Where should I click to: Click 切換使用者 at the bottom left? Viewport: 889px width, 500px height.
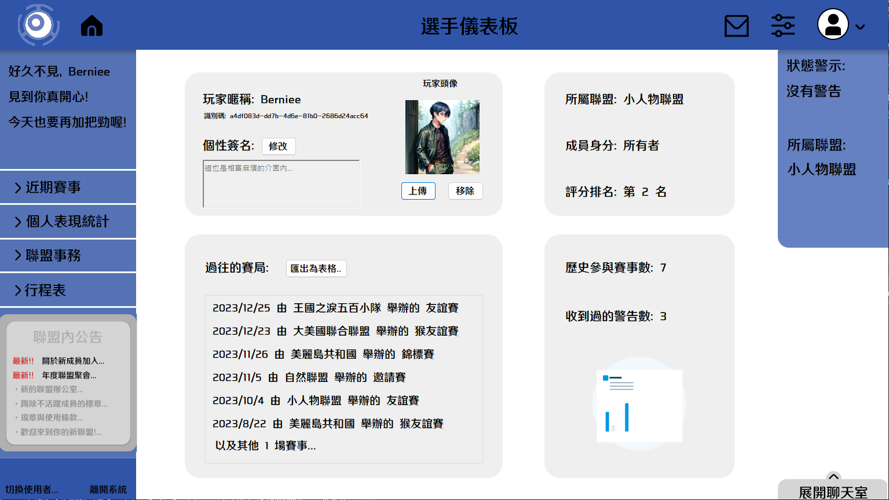click(32, 490)
